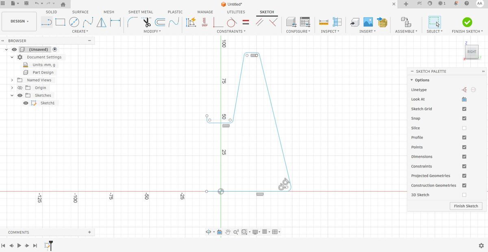This screenshot has width=488, height=252.
Task: Open the MODIFY dropdown menu
Action: [x=152, y=31]
